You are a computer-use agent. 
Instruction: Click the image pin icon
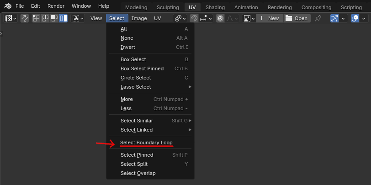click(318, 18)
